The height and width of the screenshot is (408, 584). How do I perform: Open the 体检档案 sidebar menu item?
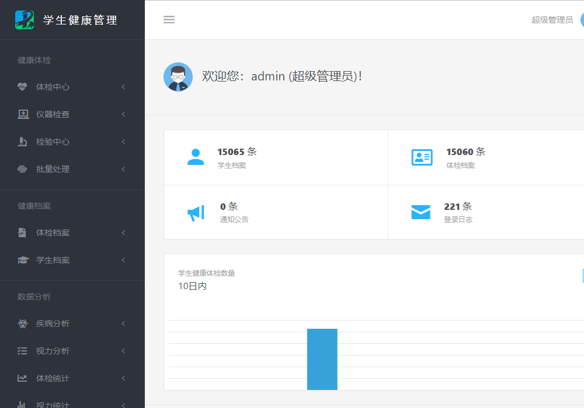tap(53, 233)
